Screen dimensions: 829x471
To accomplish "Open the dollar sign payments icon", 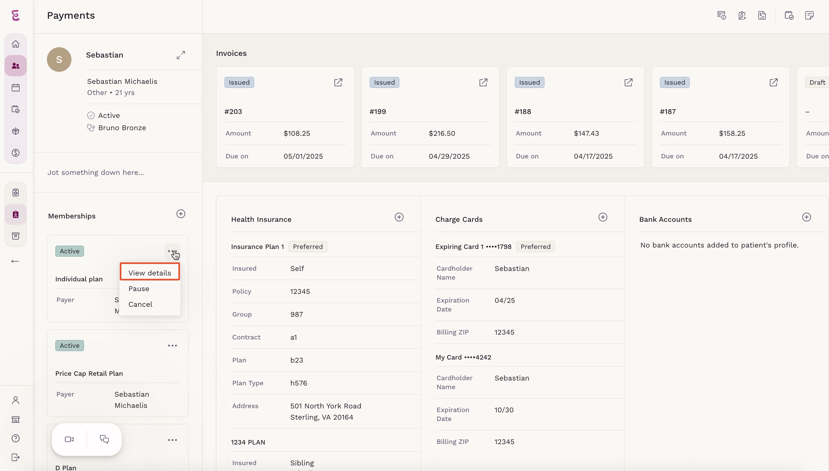I will [16, 153].
